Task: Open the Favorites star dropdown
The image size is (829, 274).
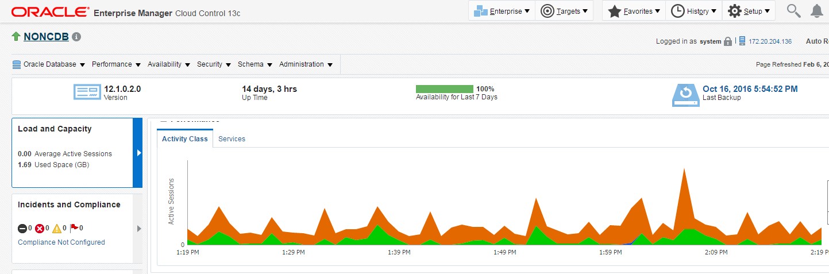Action: coord(634,11)
